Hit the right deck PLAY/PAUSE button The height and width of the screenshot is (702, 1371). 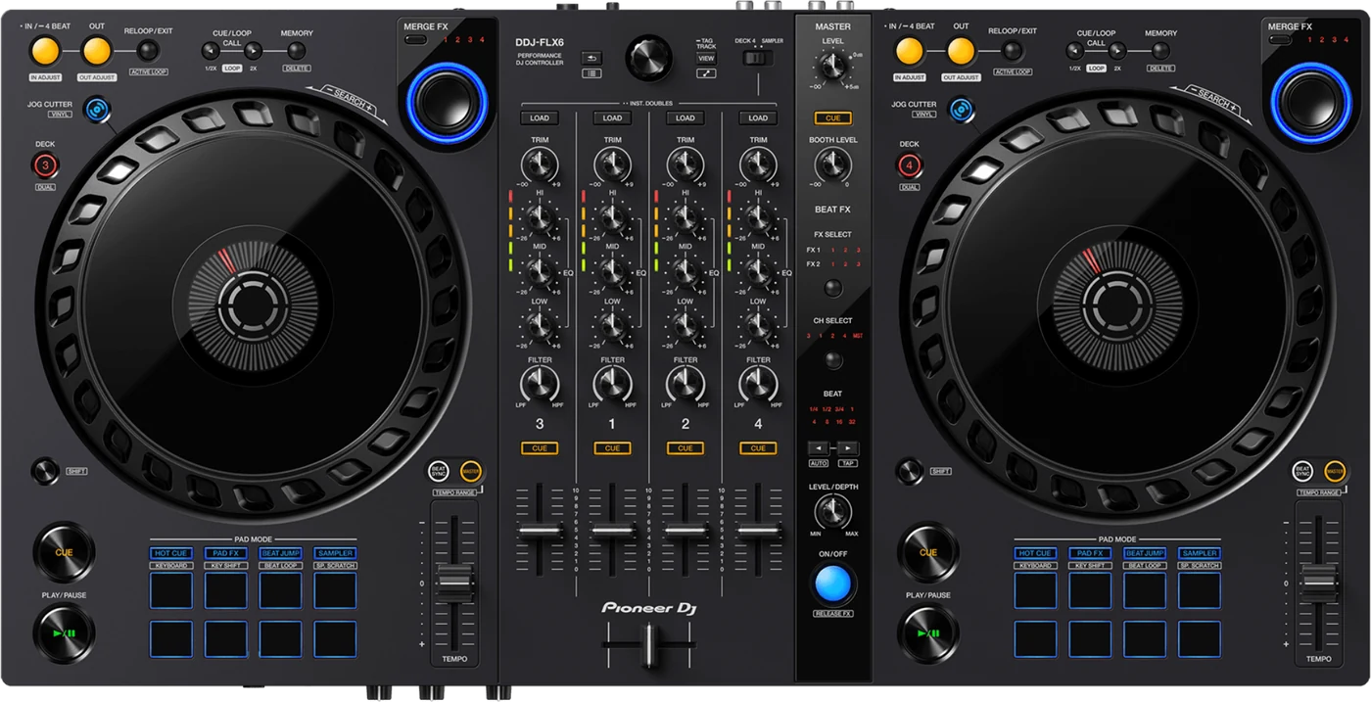coord(928,632)
